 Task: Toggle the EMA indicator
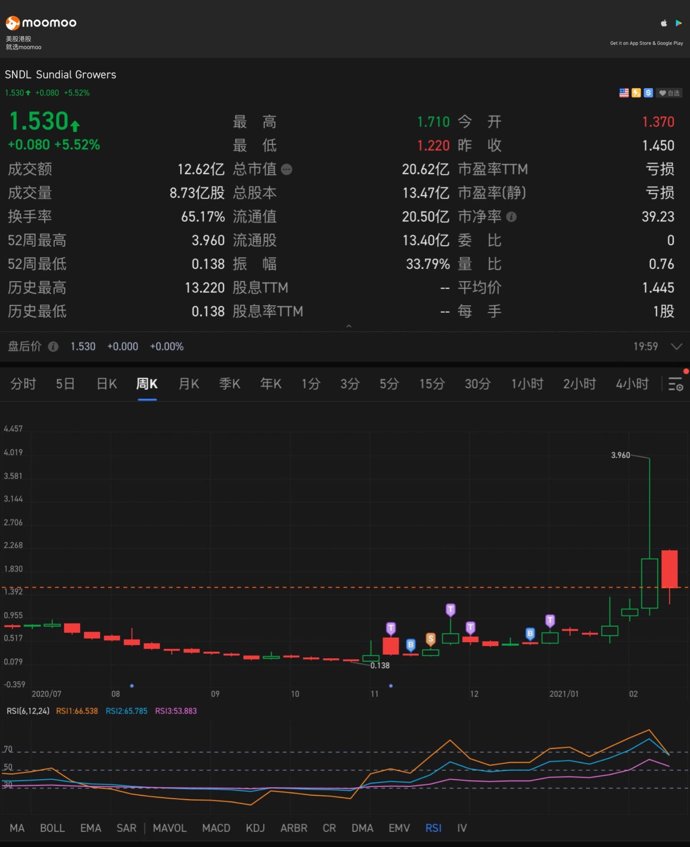coord(91,828)
